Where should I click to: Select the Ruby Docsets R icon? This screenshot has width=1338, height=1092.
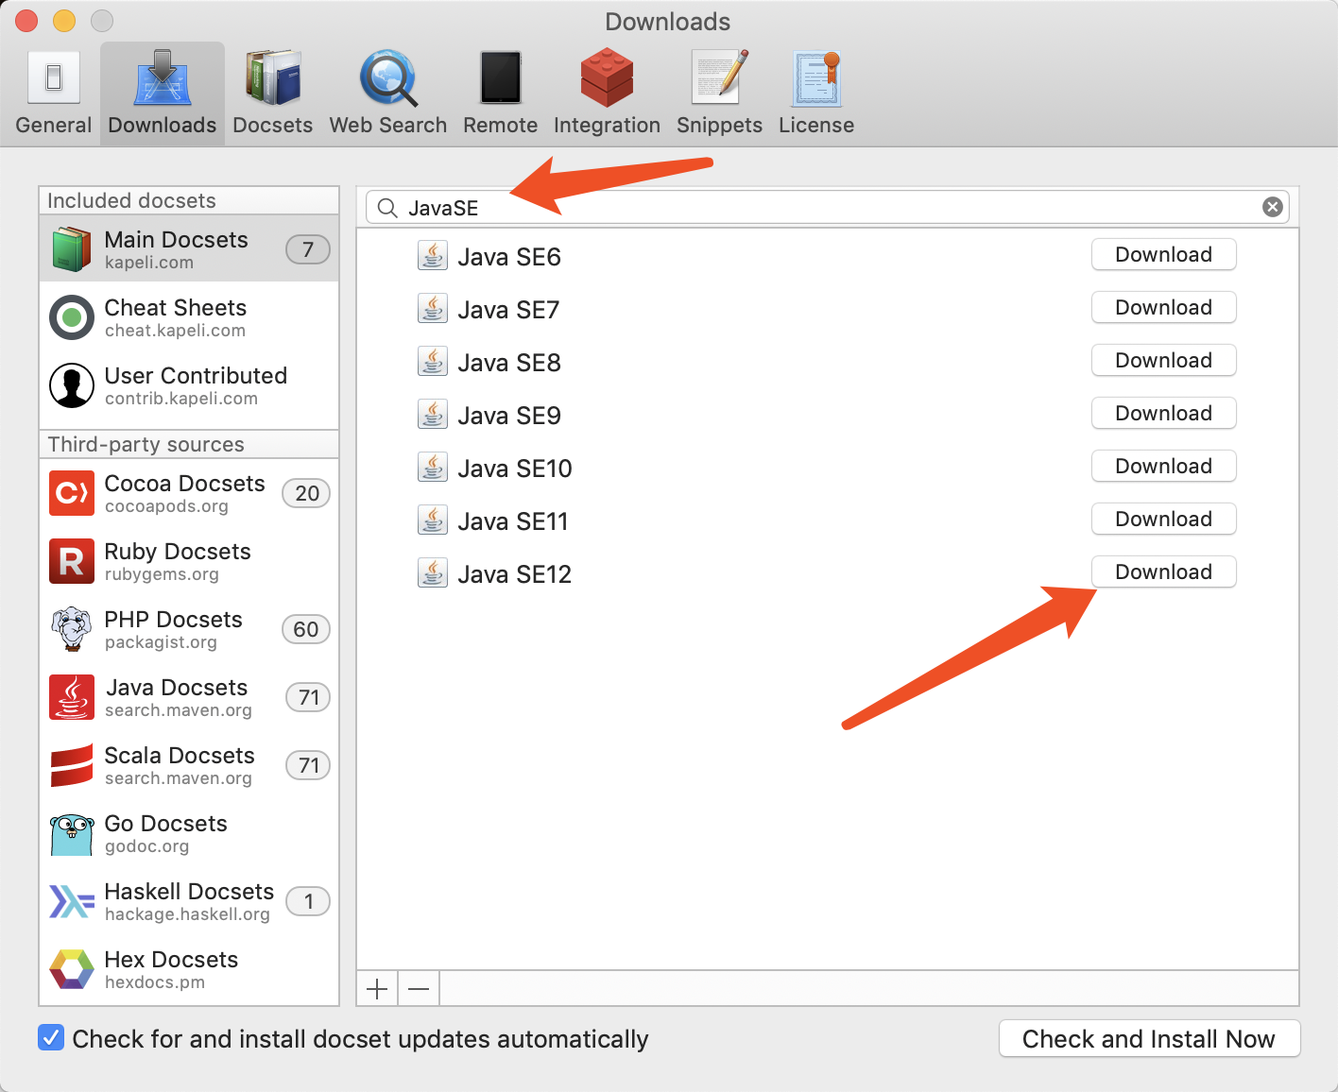click(x=72, y=561)
